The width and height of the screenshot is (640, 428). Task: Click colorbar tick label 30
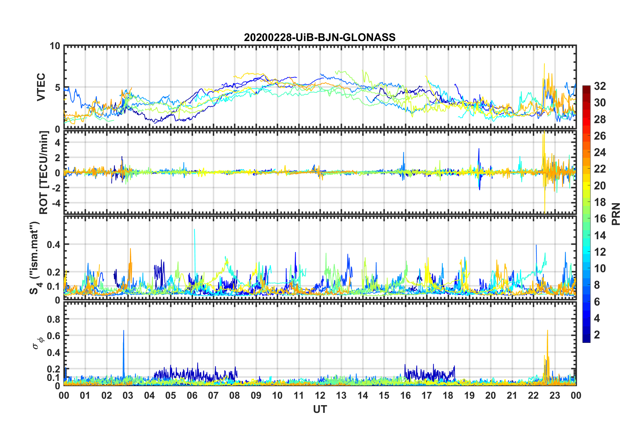click(x=600, y=103)
